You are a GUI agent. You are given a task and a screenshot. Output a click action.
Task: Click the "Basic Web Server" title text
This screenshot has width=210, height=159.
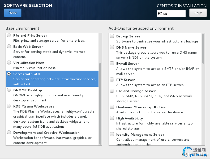point(28,47)
